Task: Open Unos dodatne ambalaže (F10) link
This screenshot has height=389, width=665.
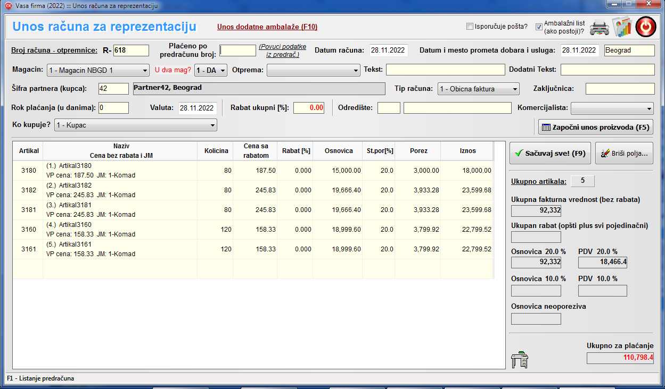Action: click(x=267, y=27)
